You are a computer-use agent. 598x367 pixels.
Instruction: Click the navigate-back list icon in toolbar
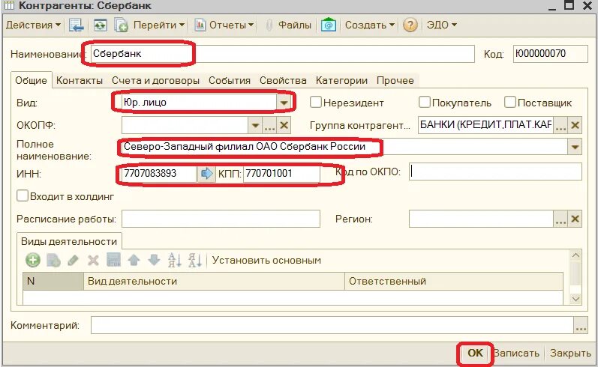[x=77, y=25]
